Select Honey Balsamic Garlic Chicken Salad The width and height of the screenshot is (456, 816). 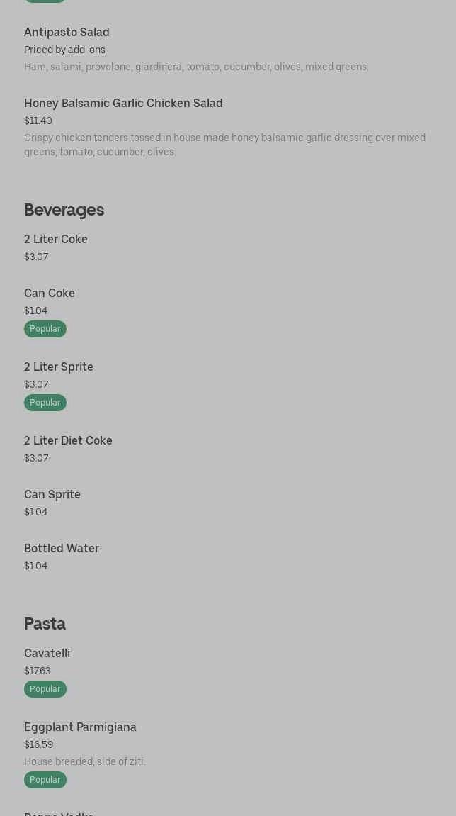[x=123, y=104]
